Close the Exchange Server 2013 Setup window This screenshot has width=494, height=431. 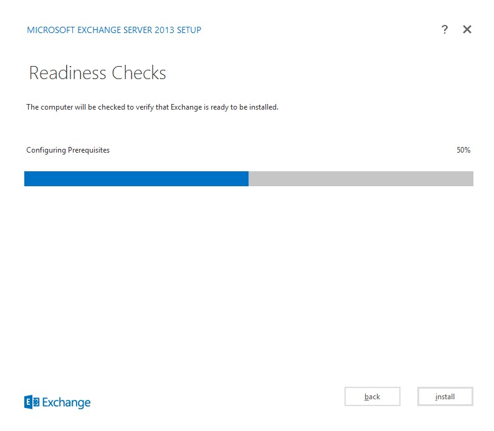point(467,29)
